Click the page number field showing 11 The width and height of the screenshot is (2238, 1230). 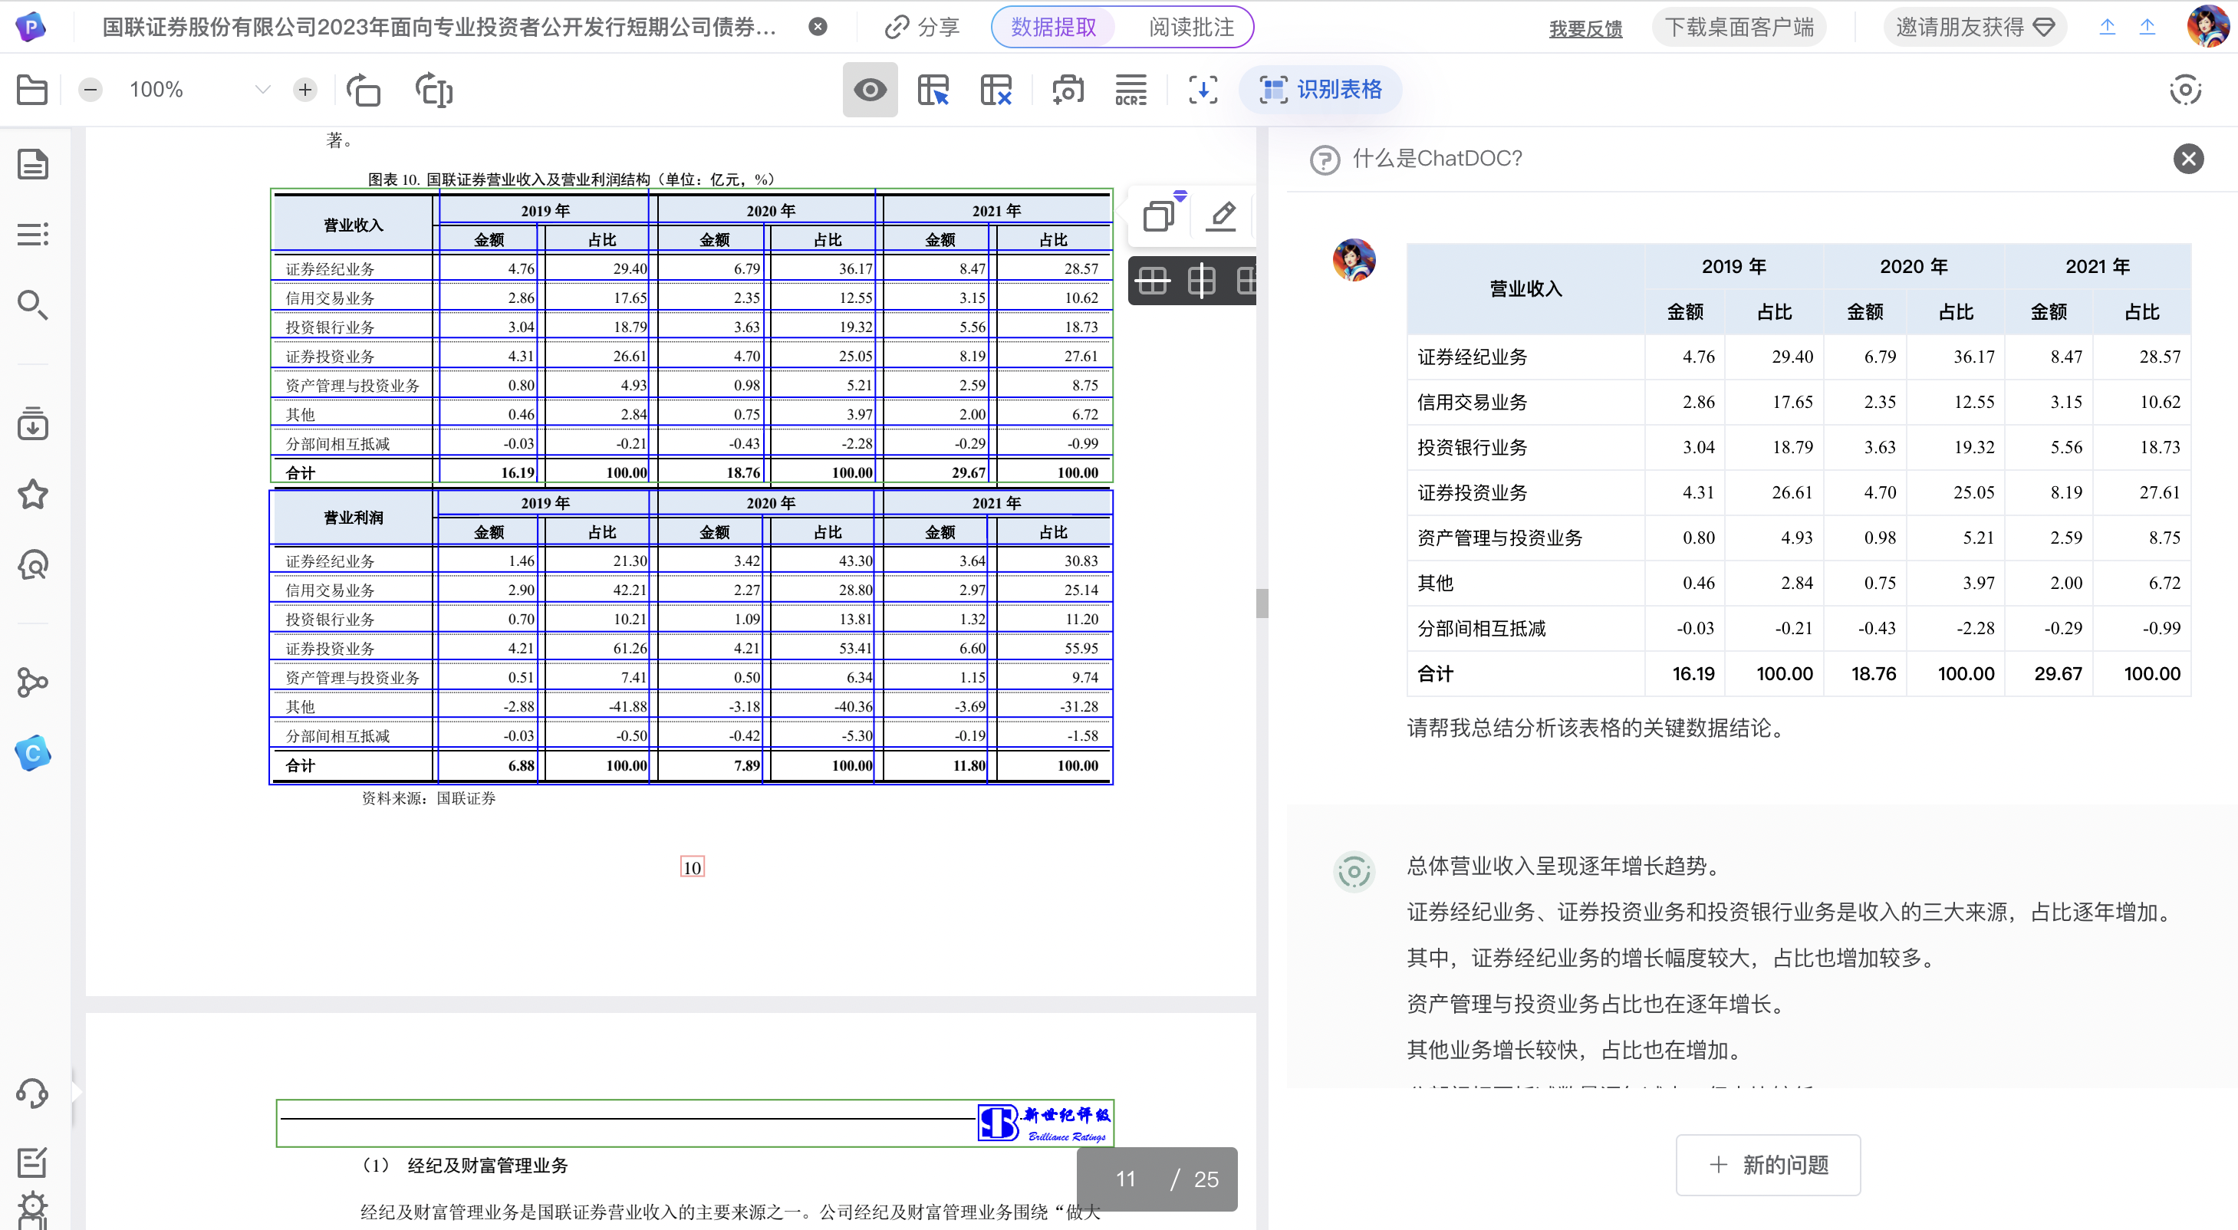pos(1126,1179)
